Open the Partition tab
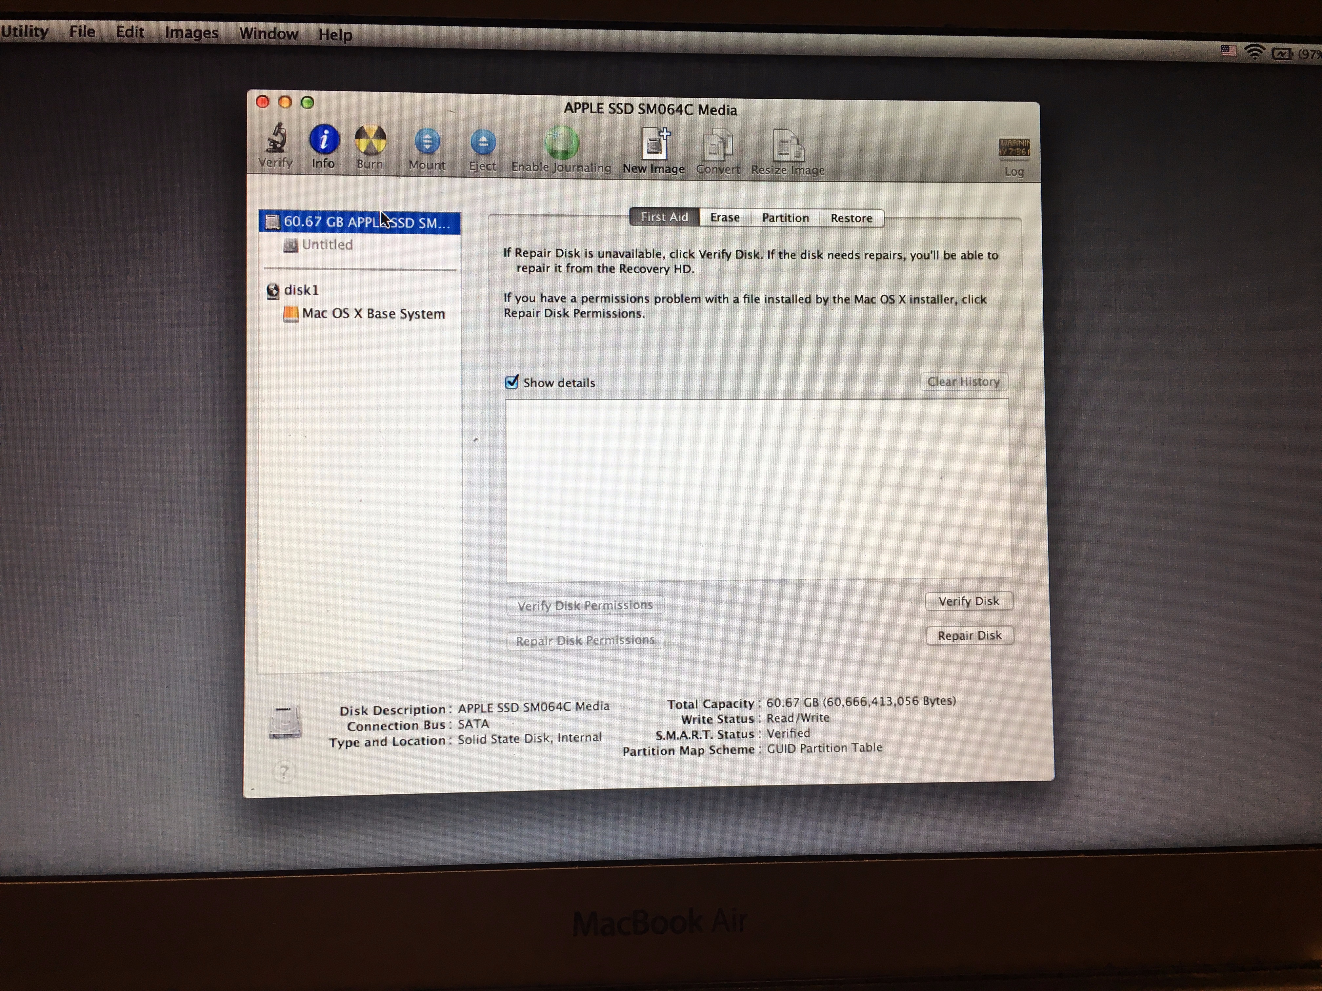The image size is (1322, 991). [785, 217]
